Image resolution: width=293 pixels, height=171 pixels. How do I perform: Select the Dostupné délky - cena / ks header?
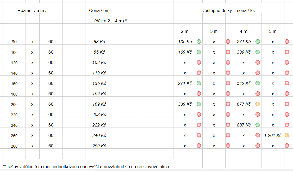pos(228,10)
